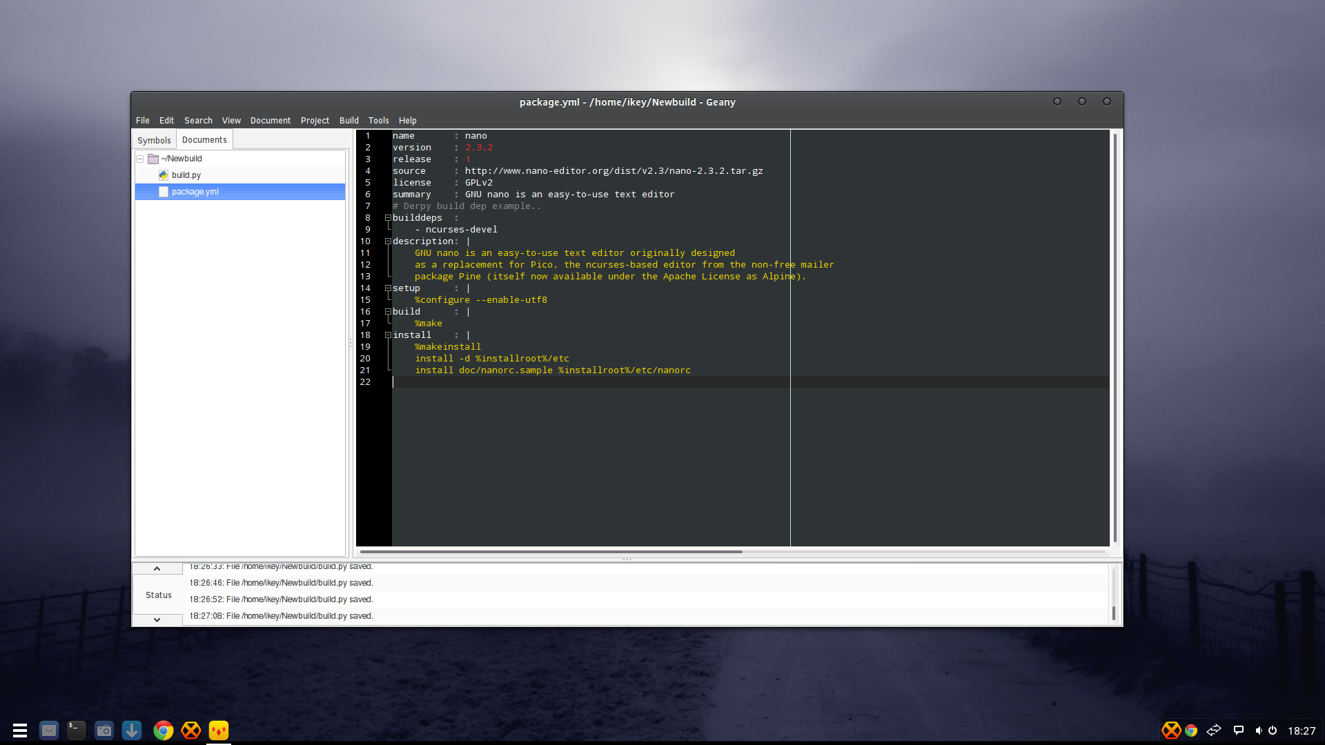Click the active Geany icon in panel
The width and height of the screenshot is (1325, 745).
click(x=219, y=730)
